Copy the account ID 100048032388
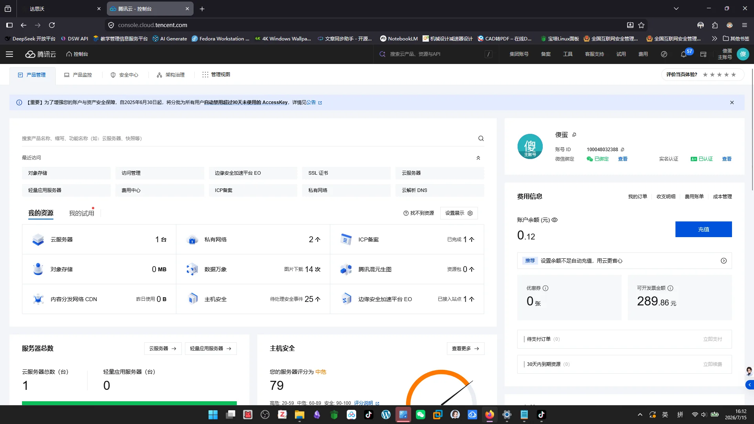This screenshot has height=424, width=754. coord(622,150)
